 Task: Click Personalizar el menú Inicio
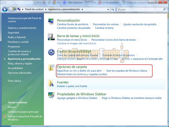point(72,40)
